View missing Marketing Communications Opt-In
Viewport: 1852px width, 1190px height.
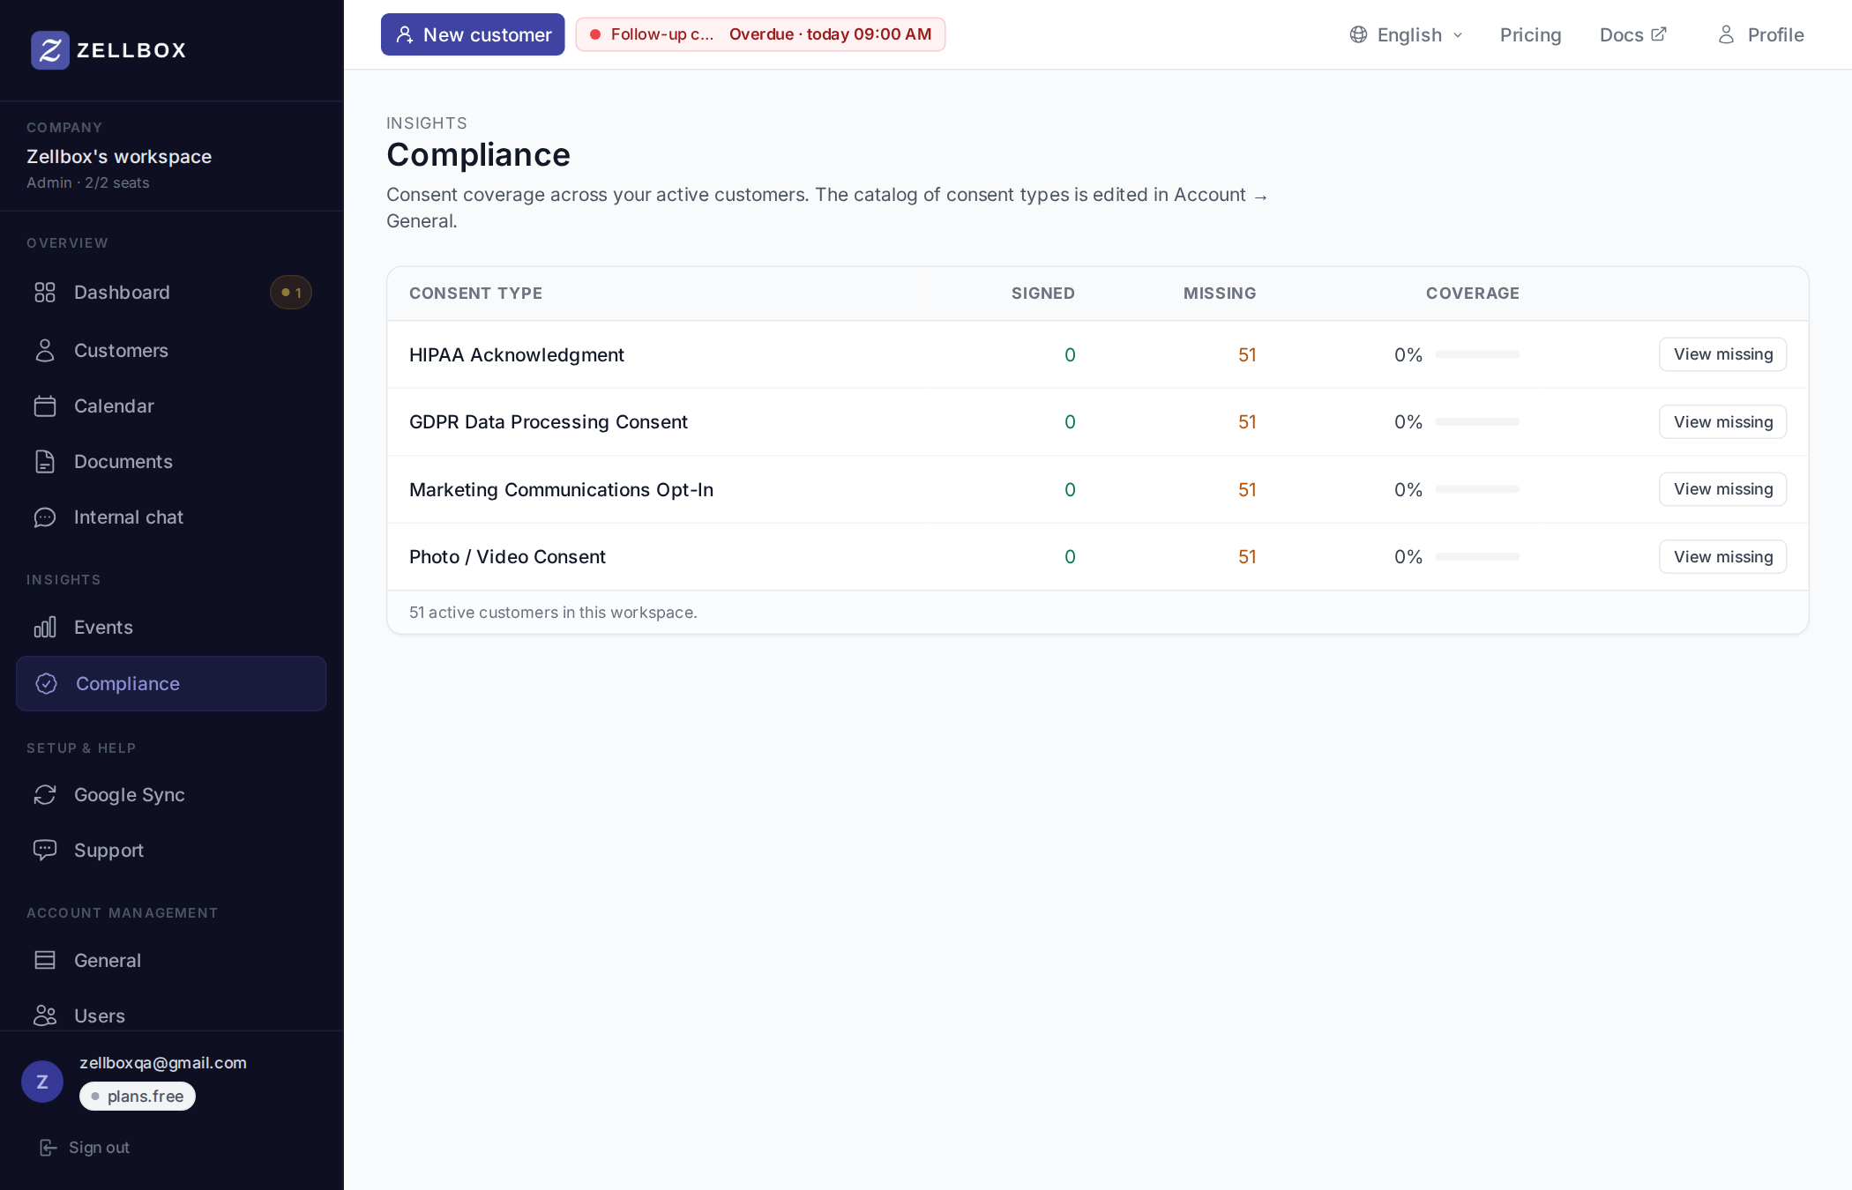click(x=1722, y=489)
